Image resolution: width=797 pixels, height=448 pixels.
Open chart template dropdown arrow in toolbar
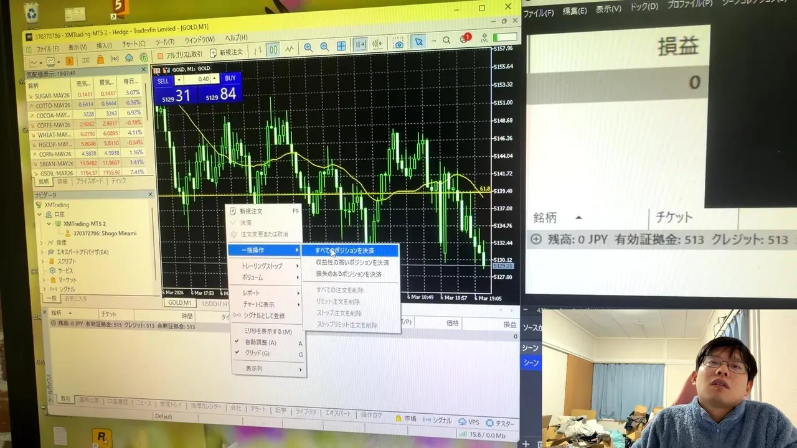click(x=59, y=62)
